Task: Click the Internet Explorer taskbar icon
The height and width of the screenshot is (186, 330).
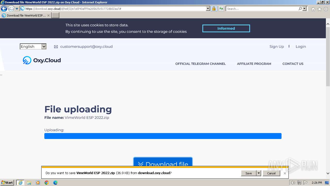Action: pos(20,183)
